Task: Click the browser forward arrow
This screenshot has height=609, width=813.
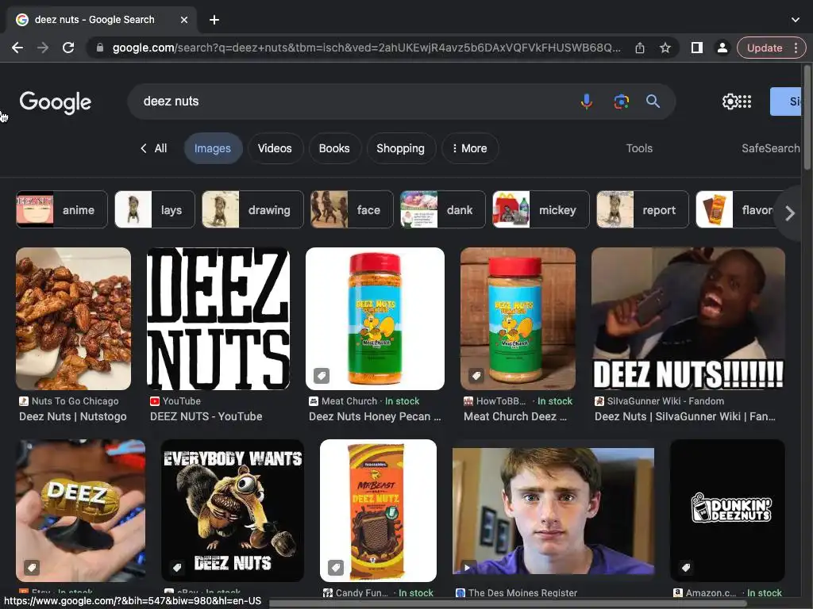Action: 43,48
